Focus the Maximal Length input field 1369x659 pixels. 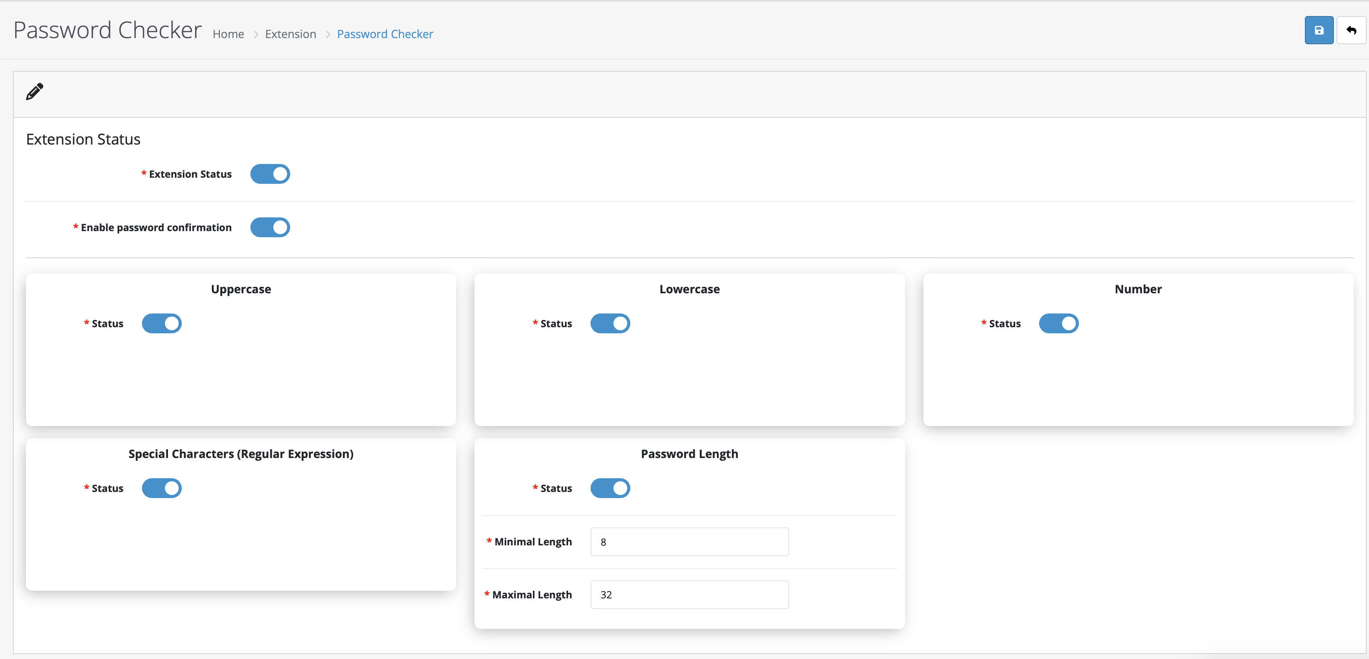pyautogui.click(x=689, y=595)
